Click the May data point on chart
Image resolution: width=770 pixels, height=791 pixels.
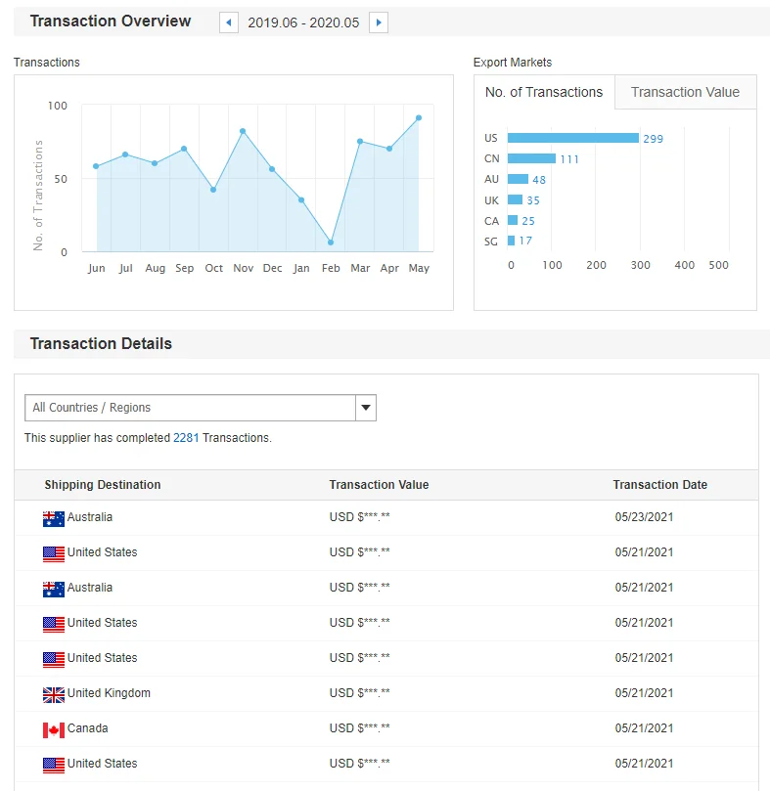(419, 117)
